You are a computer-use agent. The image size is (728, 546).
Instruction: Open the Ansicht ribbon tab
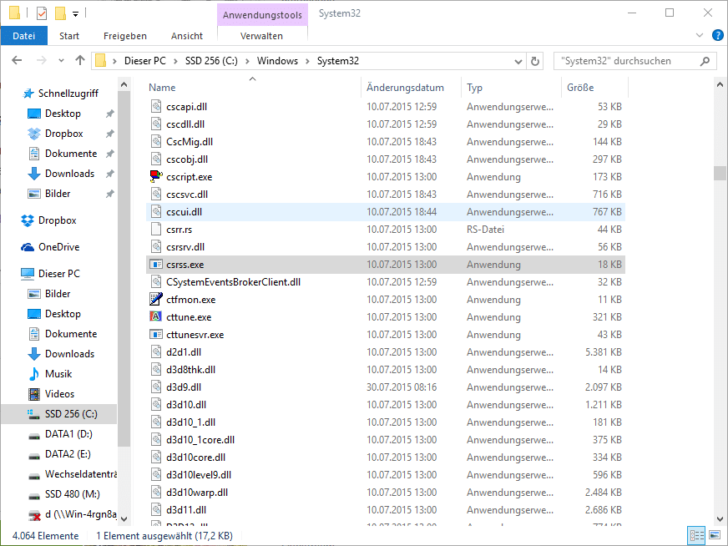coord(187,36)
